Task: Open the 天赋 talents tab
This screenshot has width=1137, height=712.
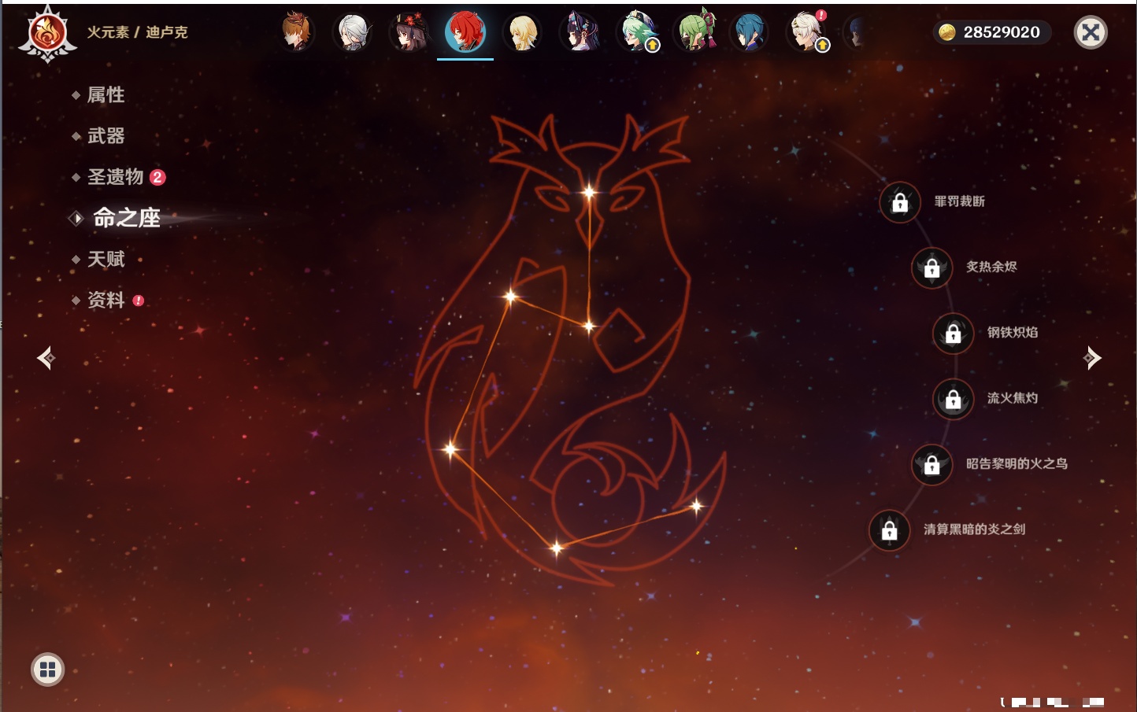Action: [106, 259]
